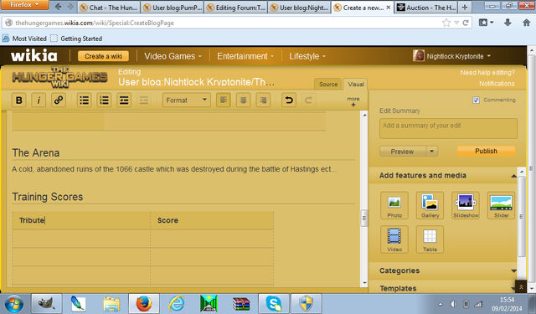Viewport: 536px width, 314px height.
Task: Switch to Auction - The H... browser tab
Action: (x=426, y=8)
